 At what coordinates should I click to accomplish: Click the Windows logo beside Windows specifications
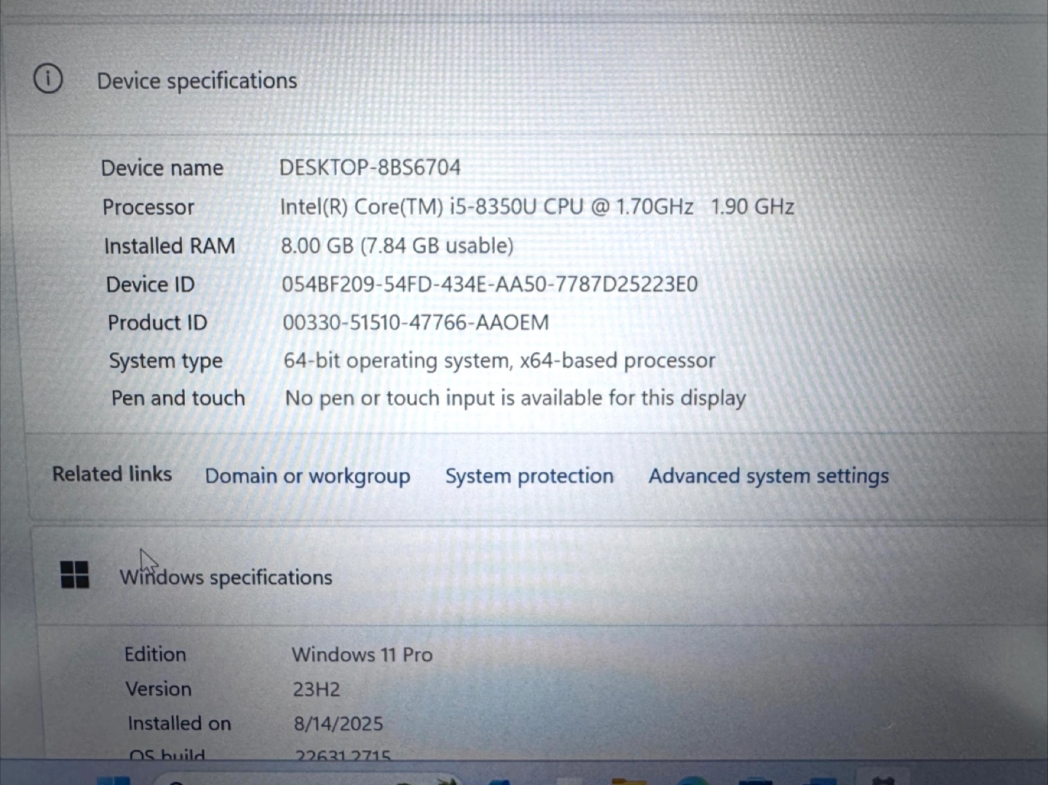(74, 575)
